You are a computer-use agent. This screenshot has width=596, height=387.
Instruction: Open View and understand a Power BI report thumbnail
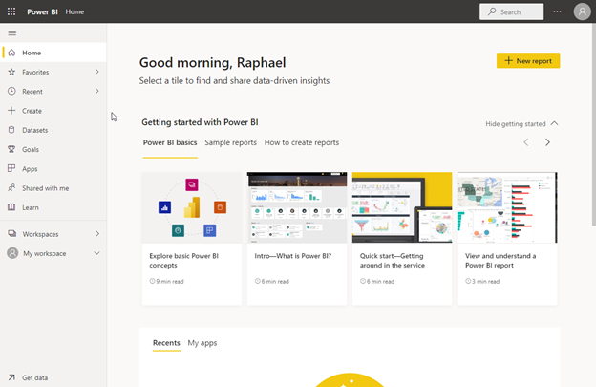click(x=507, y=207)
